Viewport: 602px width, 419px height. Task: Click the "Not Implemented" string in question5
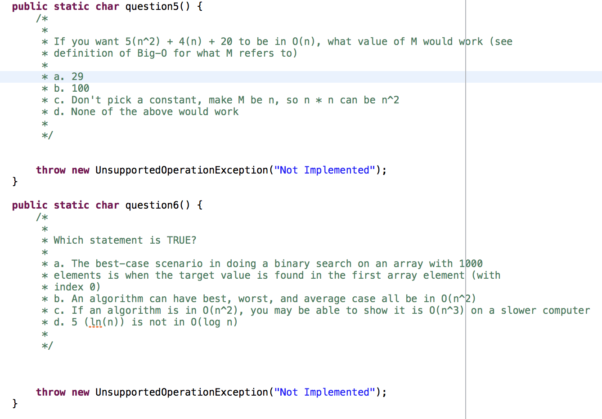click(x=325, y=170)
